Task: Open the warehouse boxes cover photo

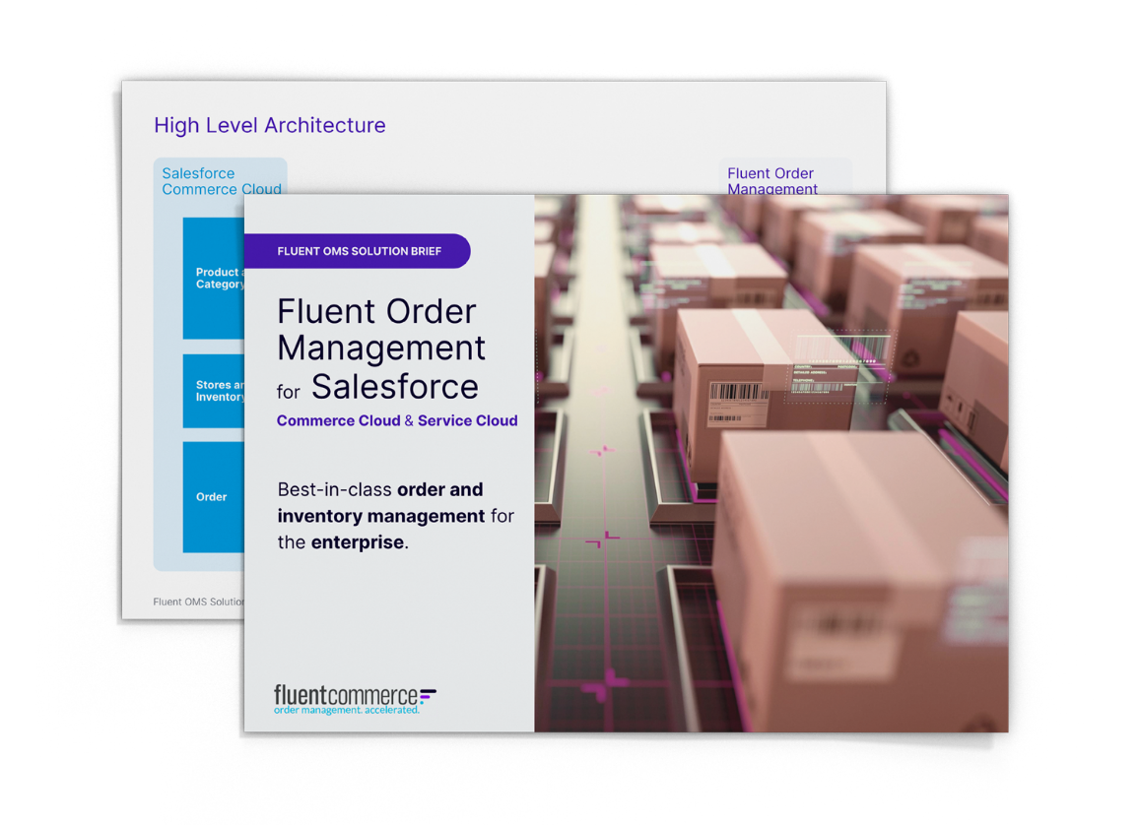Action: coord(771,463)
